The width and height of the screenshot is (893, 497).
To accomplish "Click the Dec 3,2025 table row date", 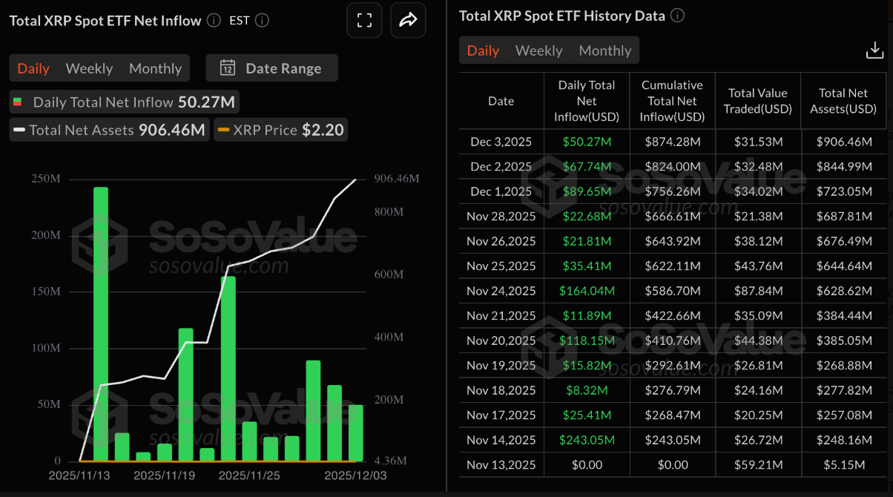I will [x=501, y=140].
